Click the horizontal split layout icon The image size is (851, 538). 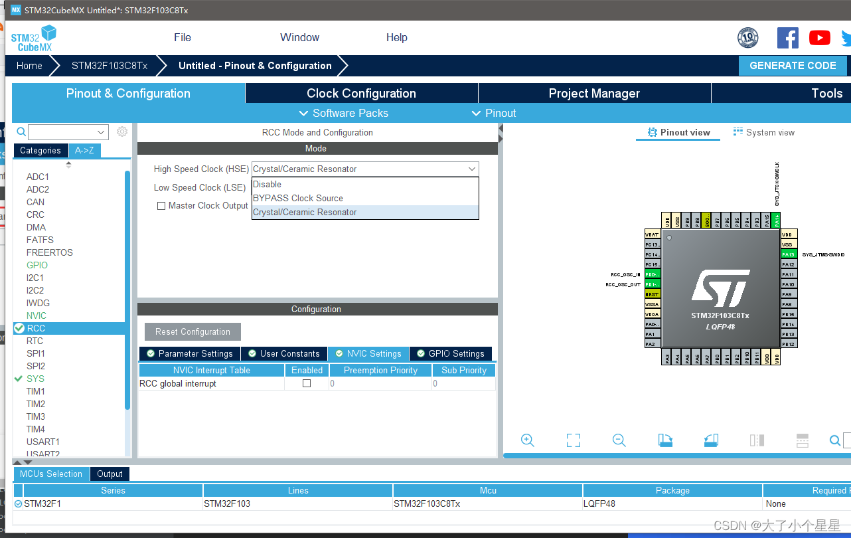pyautogui.click(x=802, y=440)
